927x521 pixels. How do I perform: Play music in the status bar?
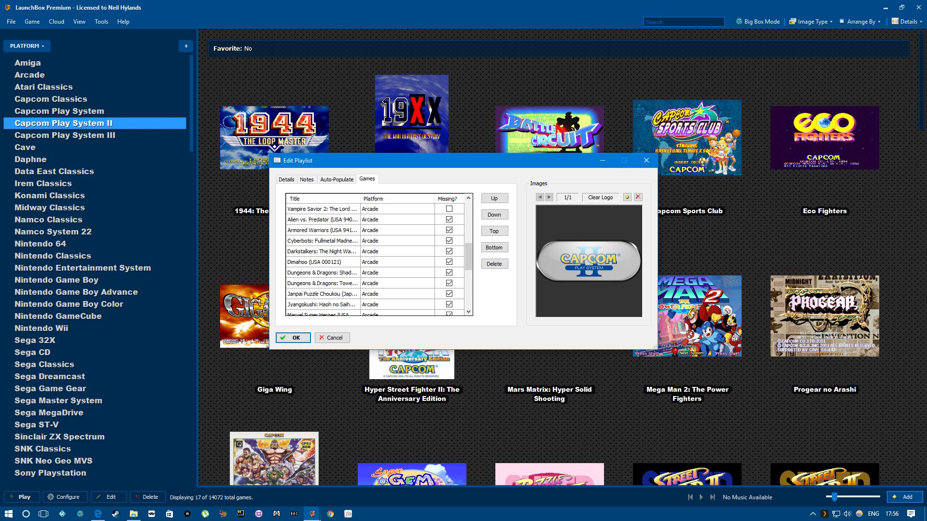tap(701, 497)
